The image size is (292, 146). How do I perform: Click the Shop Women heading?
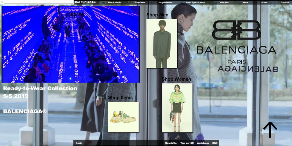[176, 79]
